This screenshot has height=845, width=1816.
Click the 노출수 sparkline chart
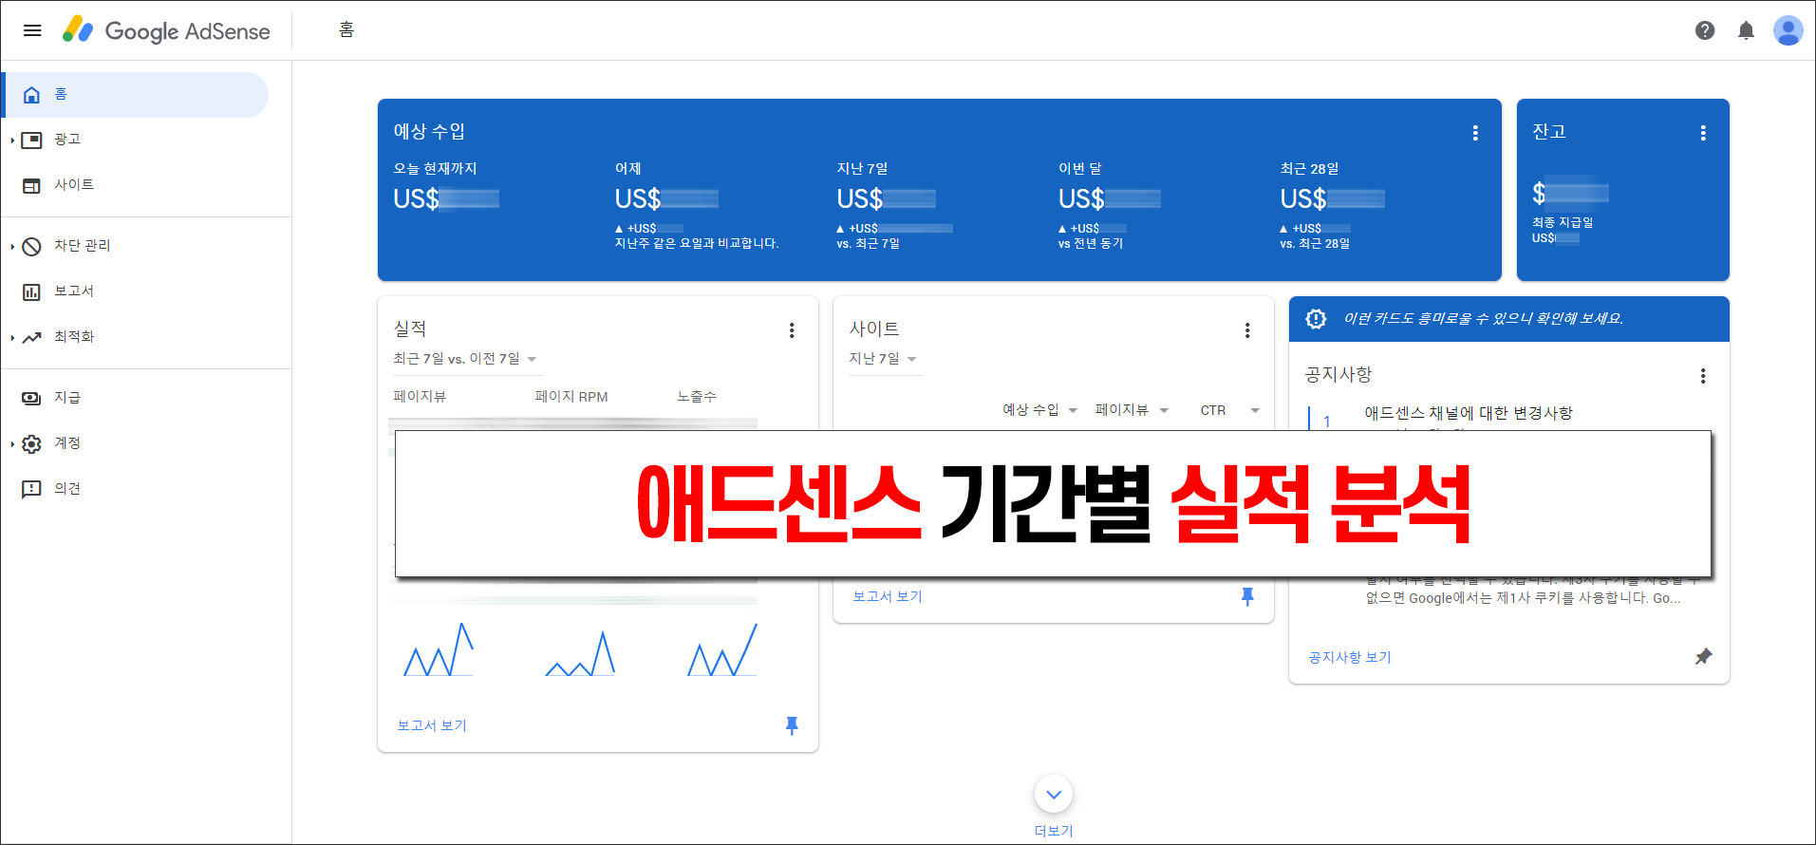[x=722, y=649]
